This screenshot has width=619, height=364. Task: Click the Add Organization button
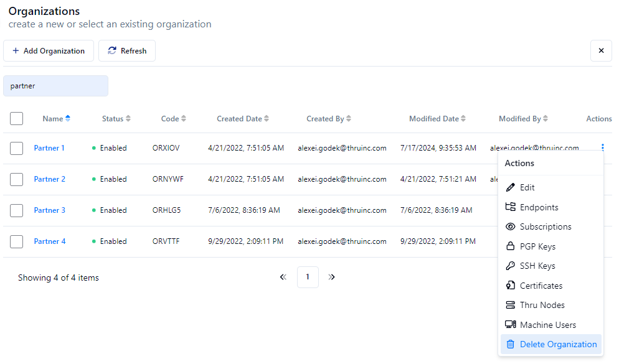click(49, 51)
